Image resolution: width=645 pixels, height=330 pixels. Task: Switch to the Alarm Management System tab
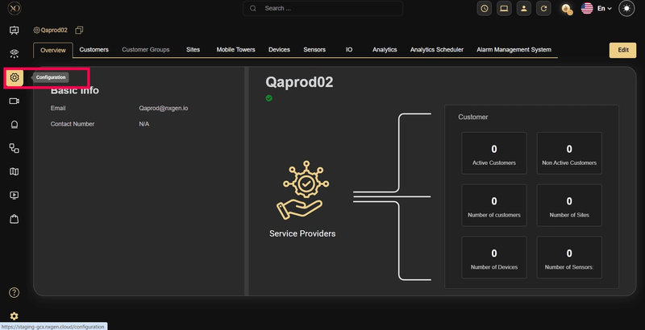click(x=514, y=50)
